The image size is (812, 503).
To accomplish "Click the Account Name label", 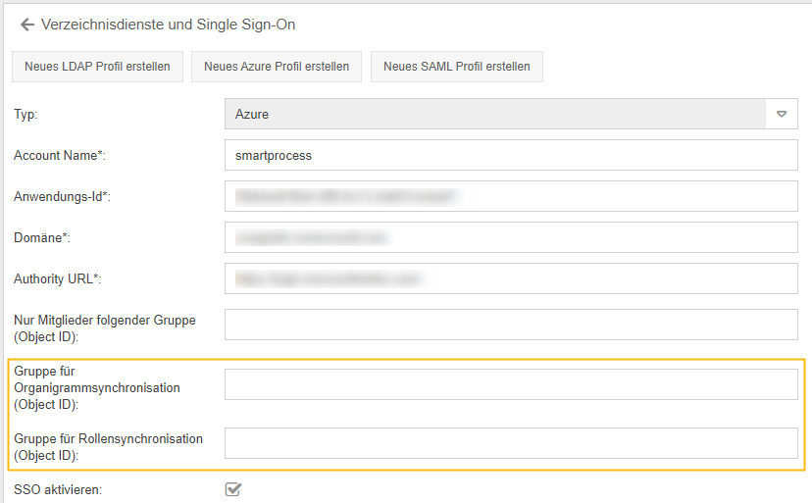I will [x=59, y=156].
